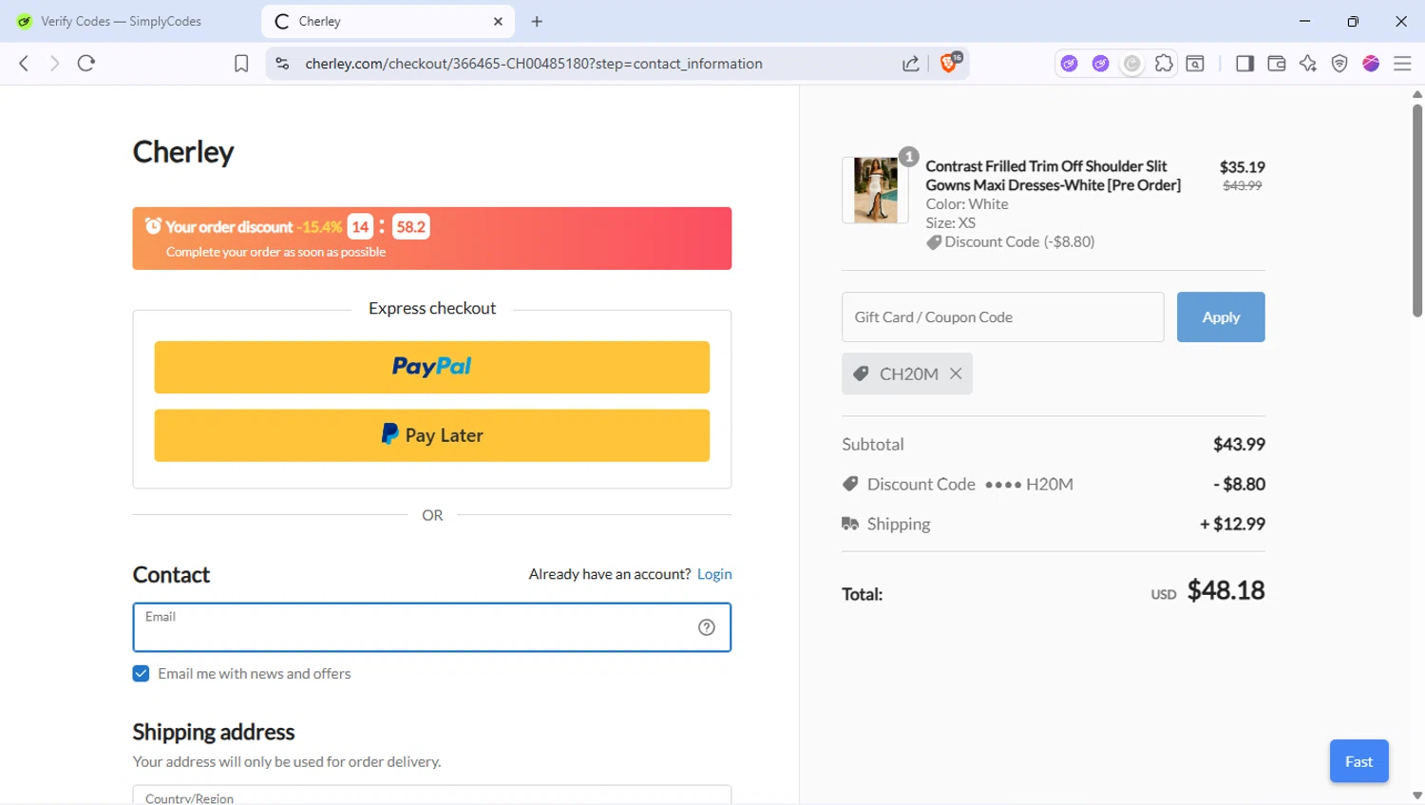This screenshot has width=1425, height=805.
Task: Go back to the previous page
Action: tap(24, 64)
